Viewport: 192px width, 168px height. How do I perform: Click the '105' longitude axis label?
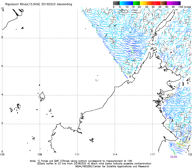tap(2, 155)
